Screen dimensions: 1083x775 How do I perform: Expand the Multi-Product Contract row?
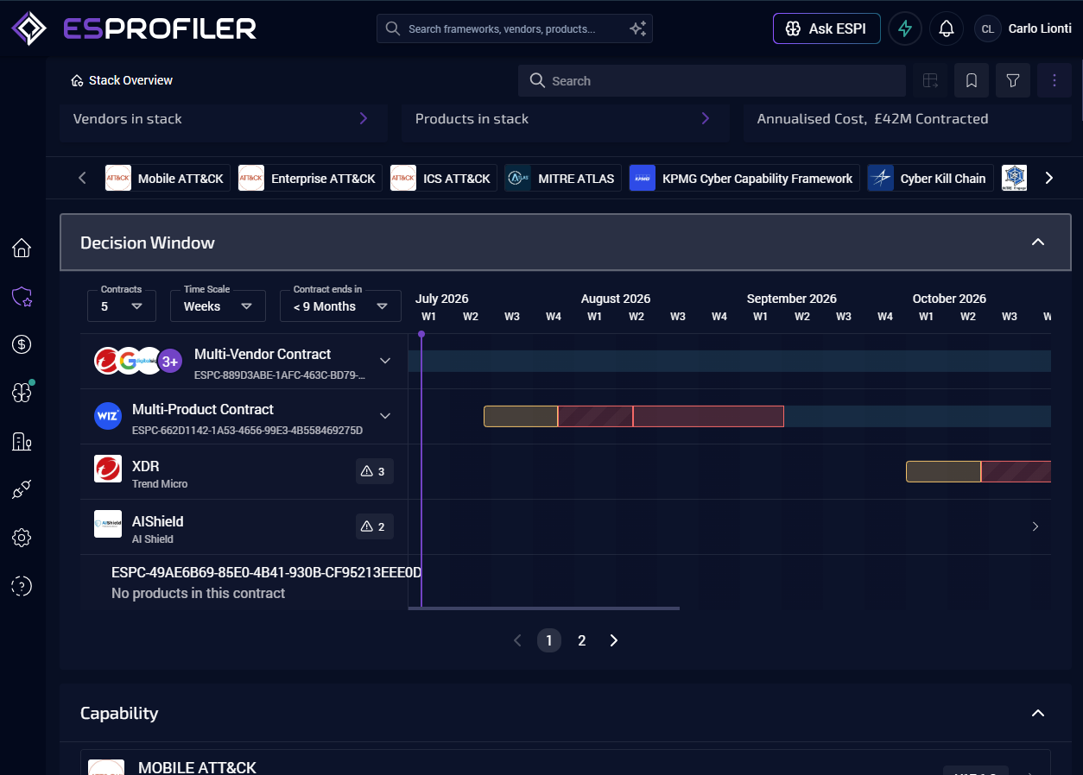coord(385,416)
